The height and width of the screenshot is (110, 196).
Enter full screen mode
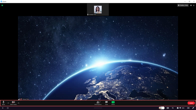pyautogui.click(x=194, y=5)
